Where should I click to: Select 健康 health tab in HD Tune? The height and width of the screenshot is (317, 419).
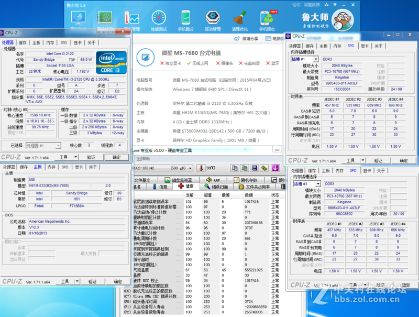tap(185, 187)
